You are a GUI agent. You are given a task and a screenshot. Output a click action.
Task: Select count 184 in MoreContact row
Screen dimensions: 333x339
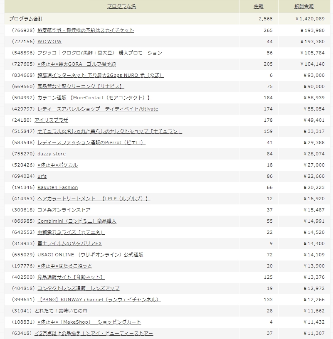(x=268, y=98)
